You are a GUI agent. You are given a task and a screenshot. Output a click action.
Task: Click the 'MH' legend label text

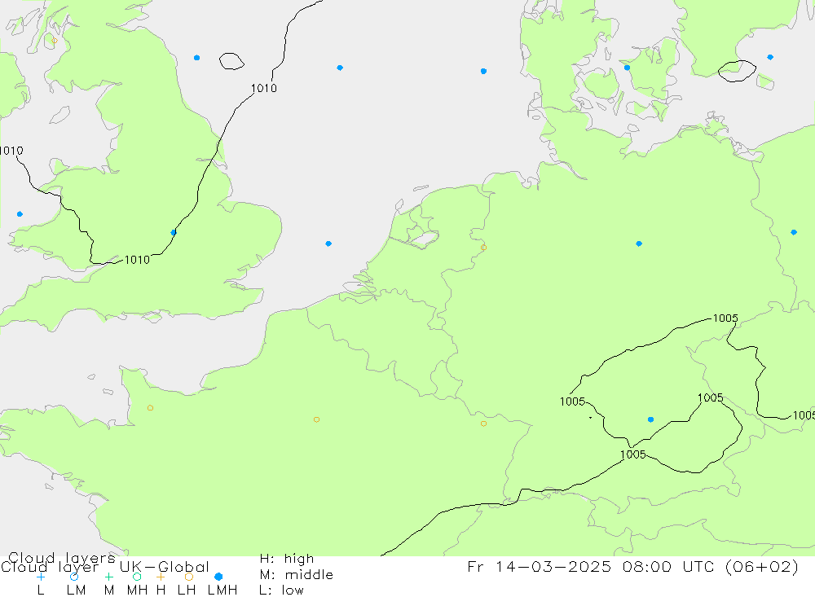coord(137,590)
